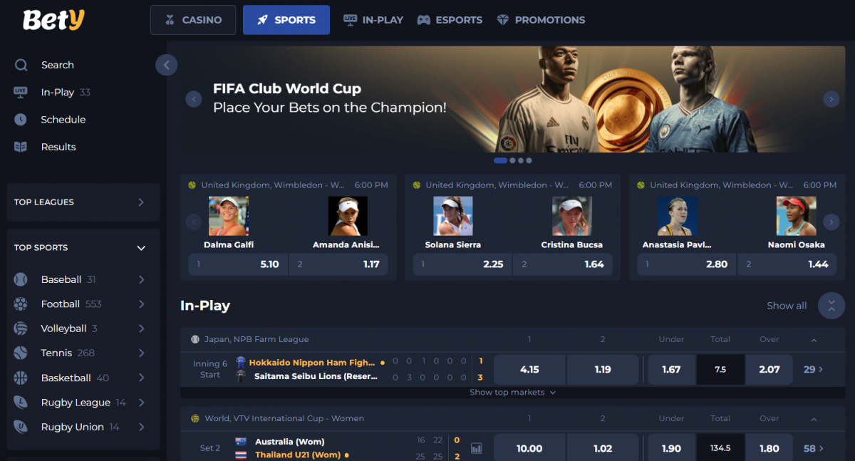The height and width of the screenshot is (461, 855).
Task: Pick Australia (Wom) odds 10.00
Action: [529, 448]
